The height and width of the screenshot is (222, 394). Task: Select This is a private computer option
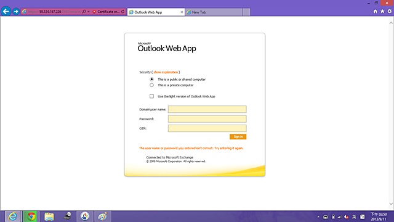[152, 85]
